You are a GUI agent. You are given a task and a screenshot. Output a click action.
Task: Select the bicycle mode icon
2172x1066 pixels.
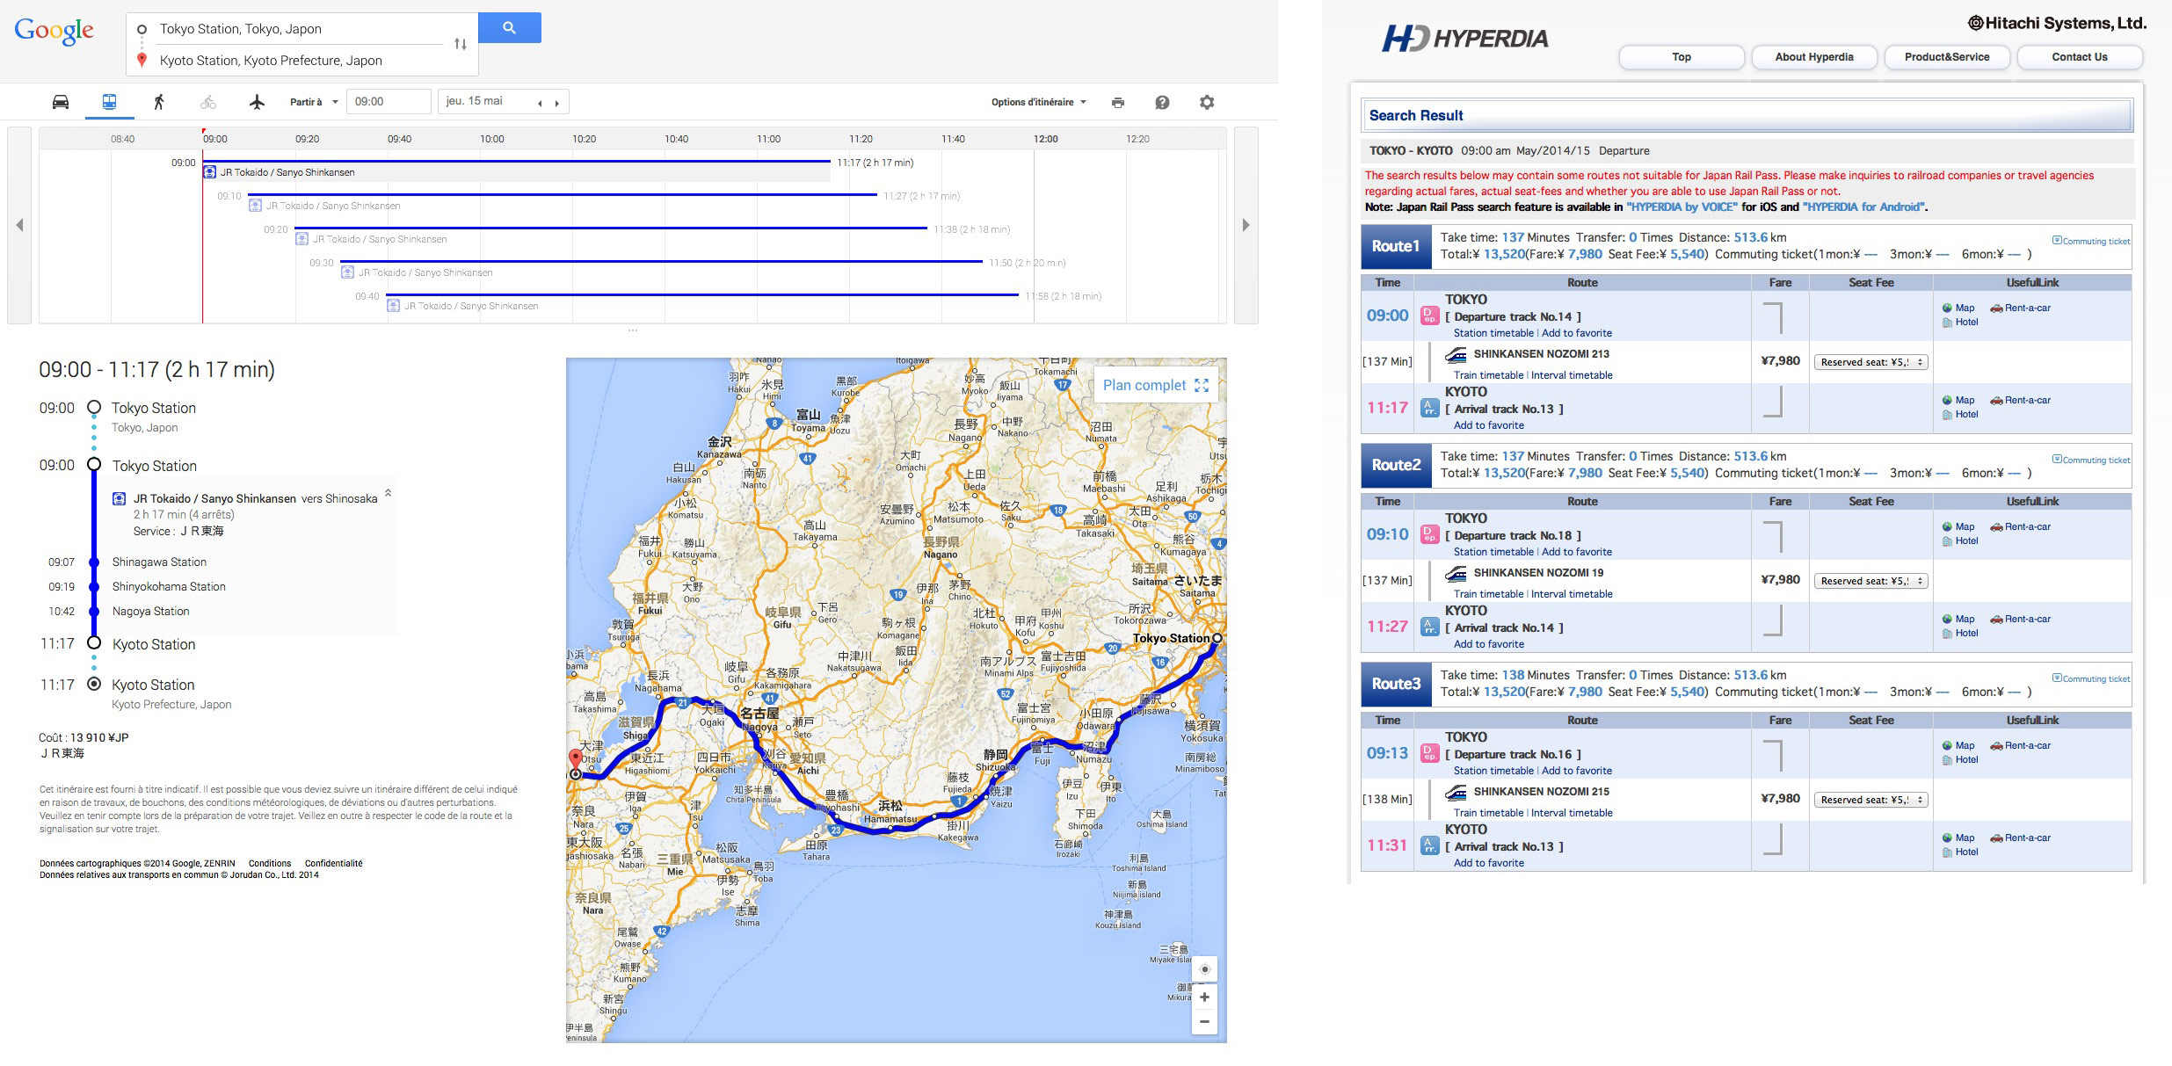point(208,102)
